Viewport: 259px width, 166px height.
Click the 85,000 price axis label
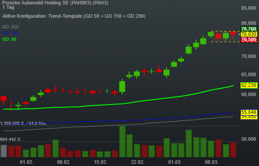click(248, 8)
